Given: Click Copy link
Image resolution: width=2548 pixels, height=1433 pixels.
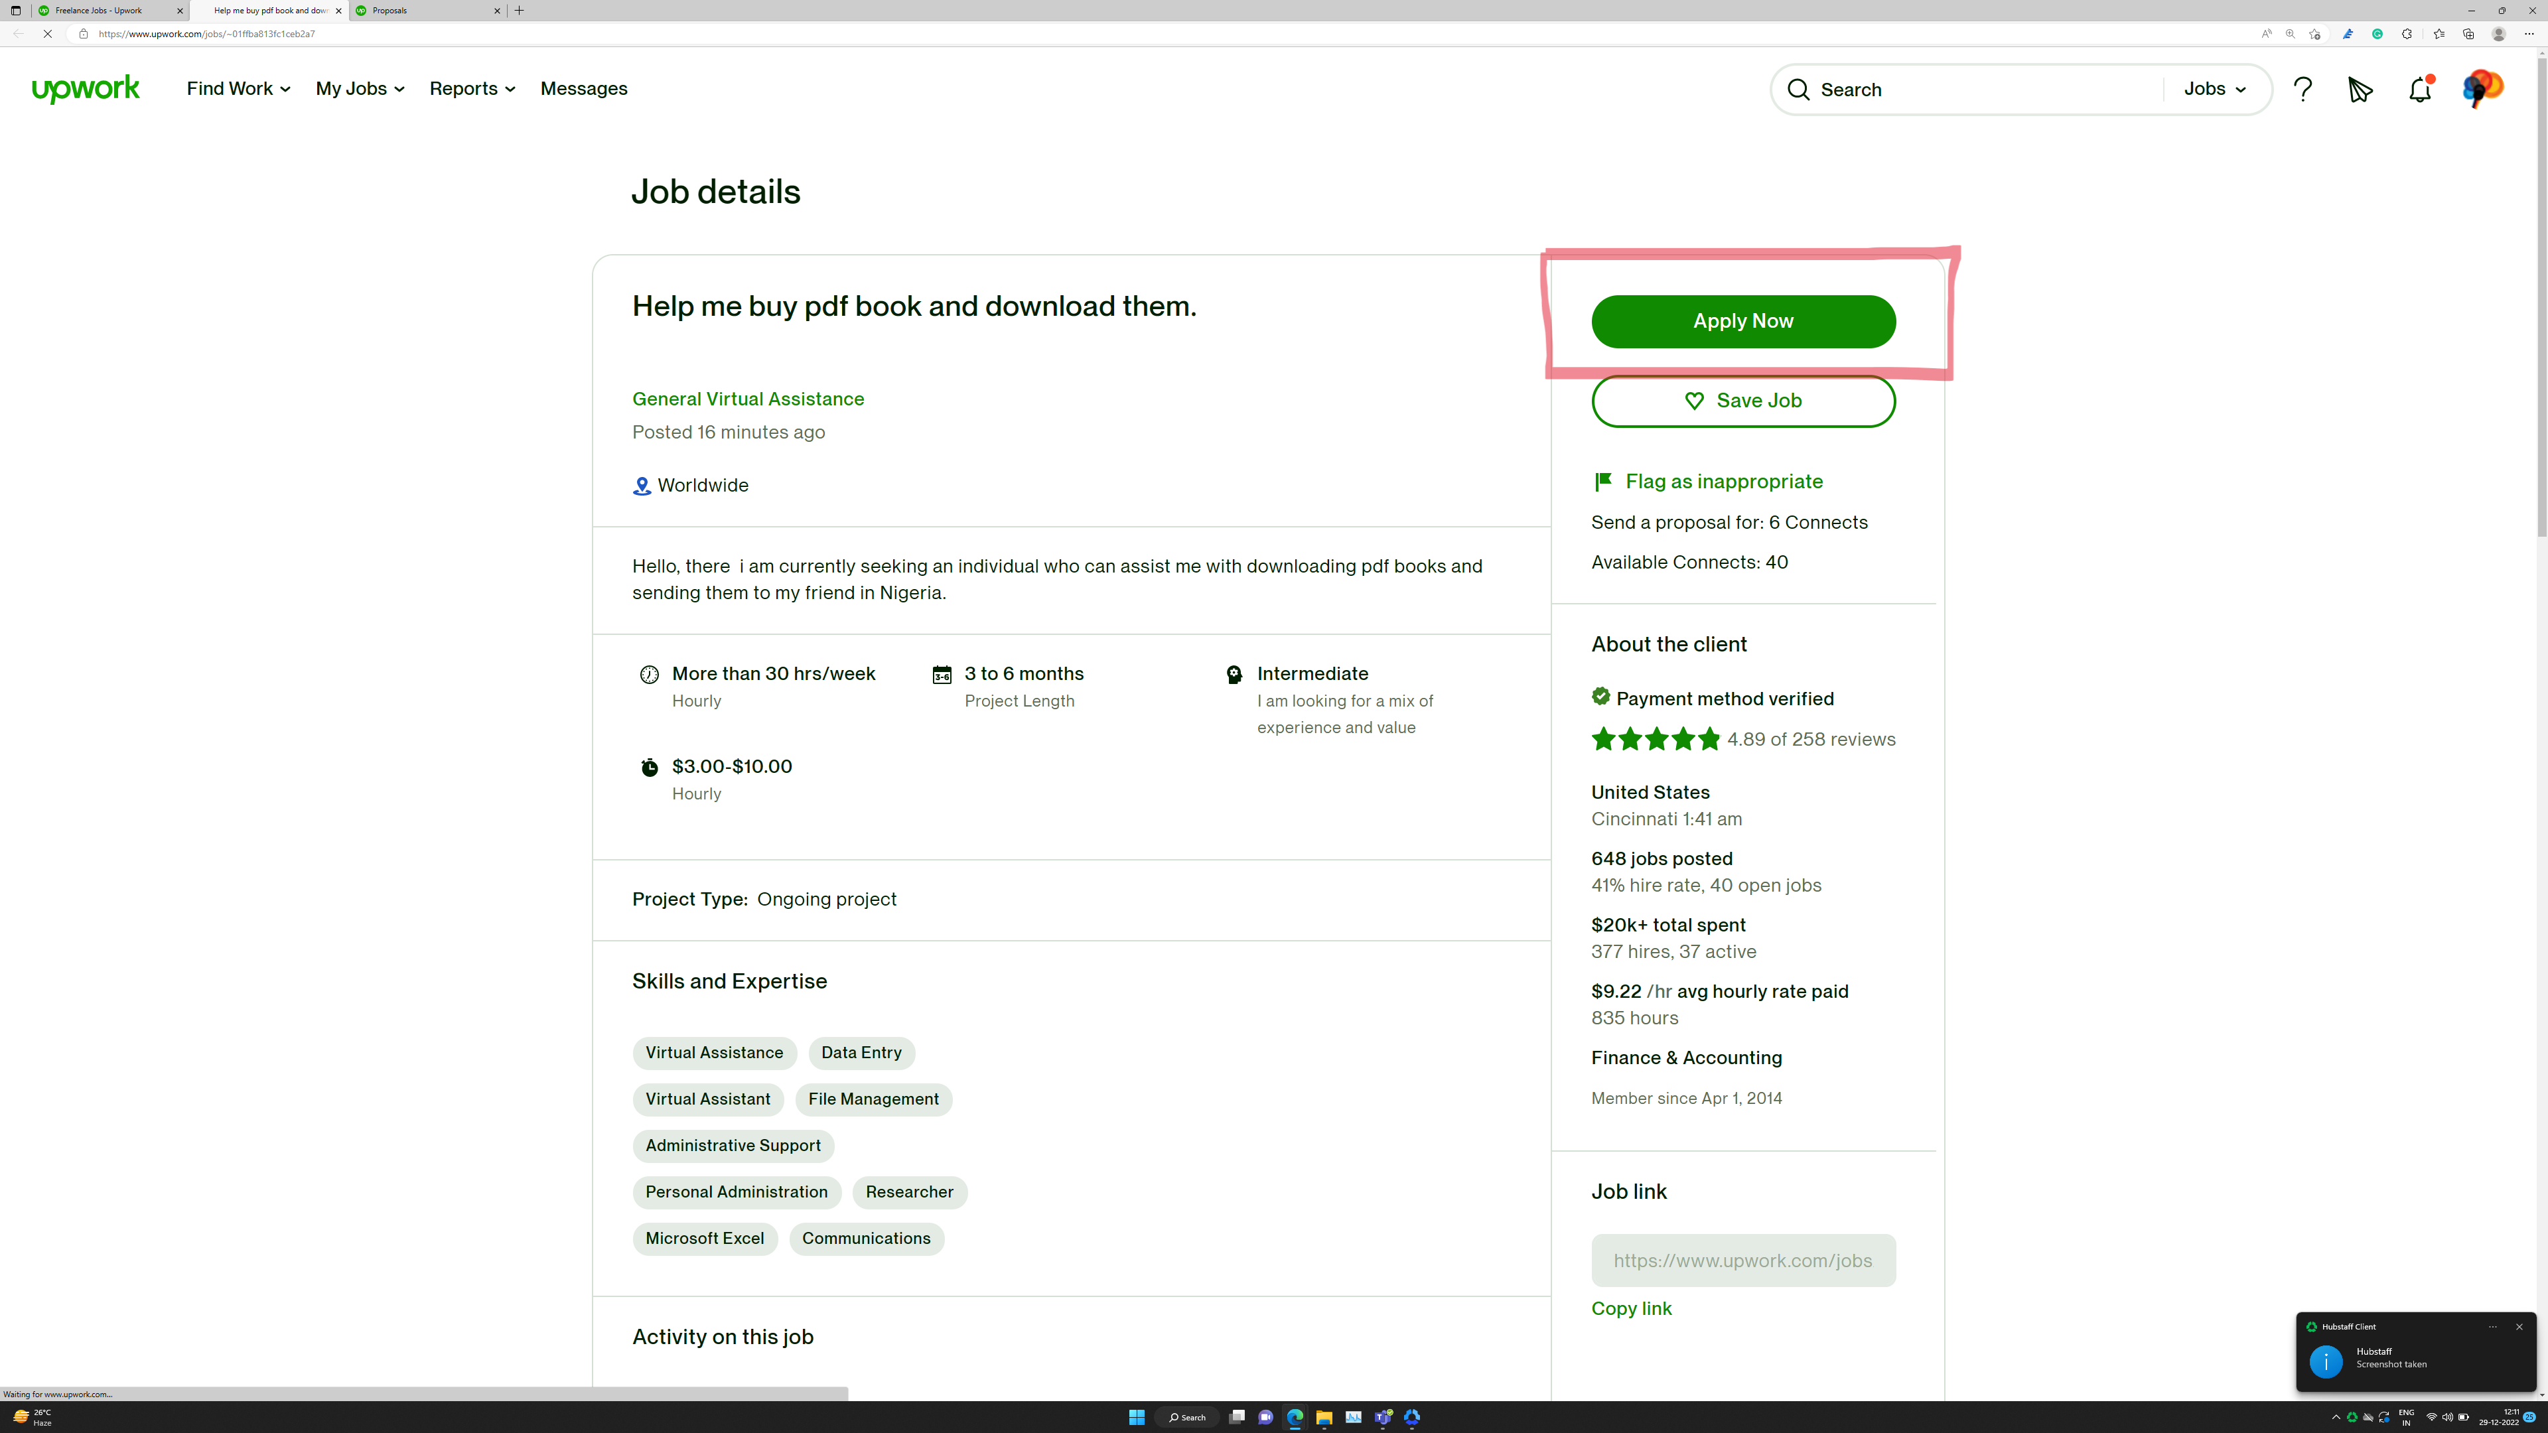Looking at the screenshot, I should [1631, 1308].
